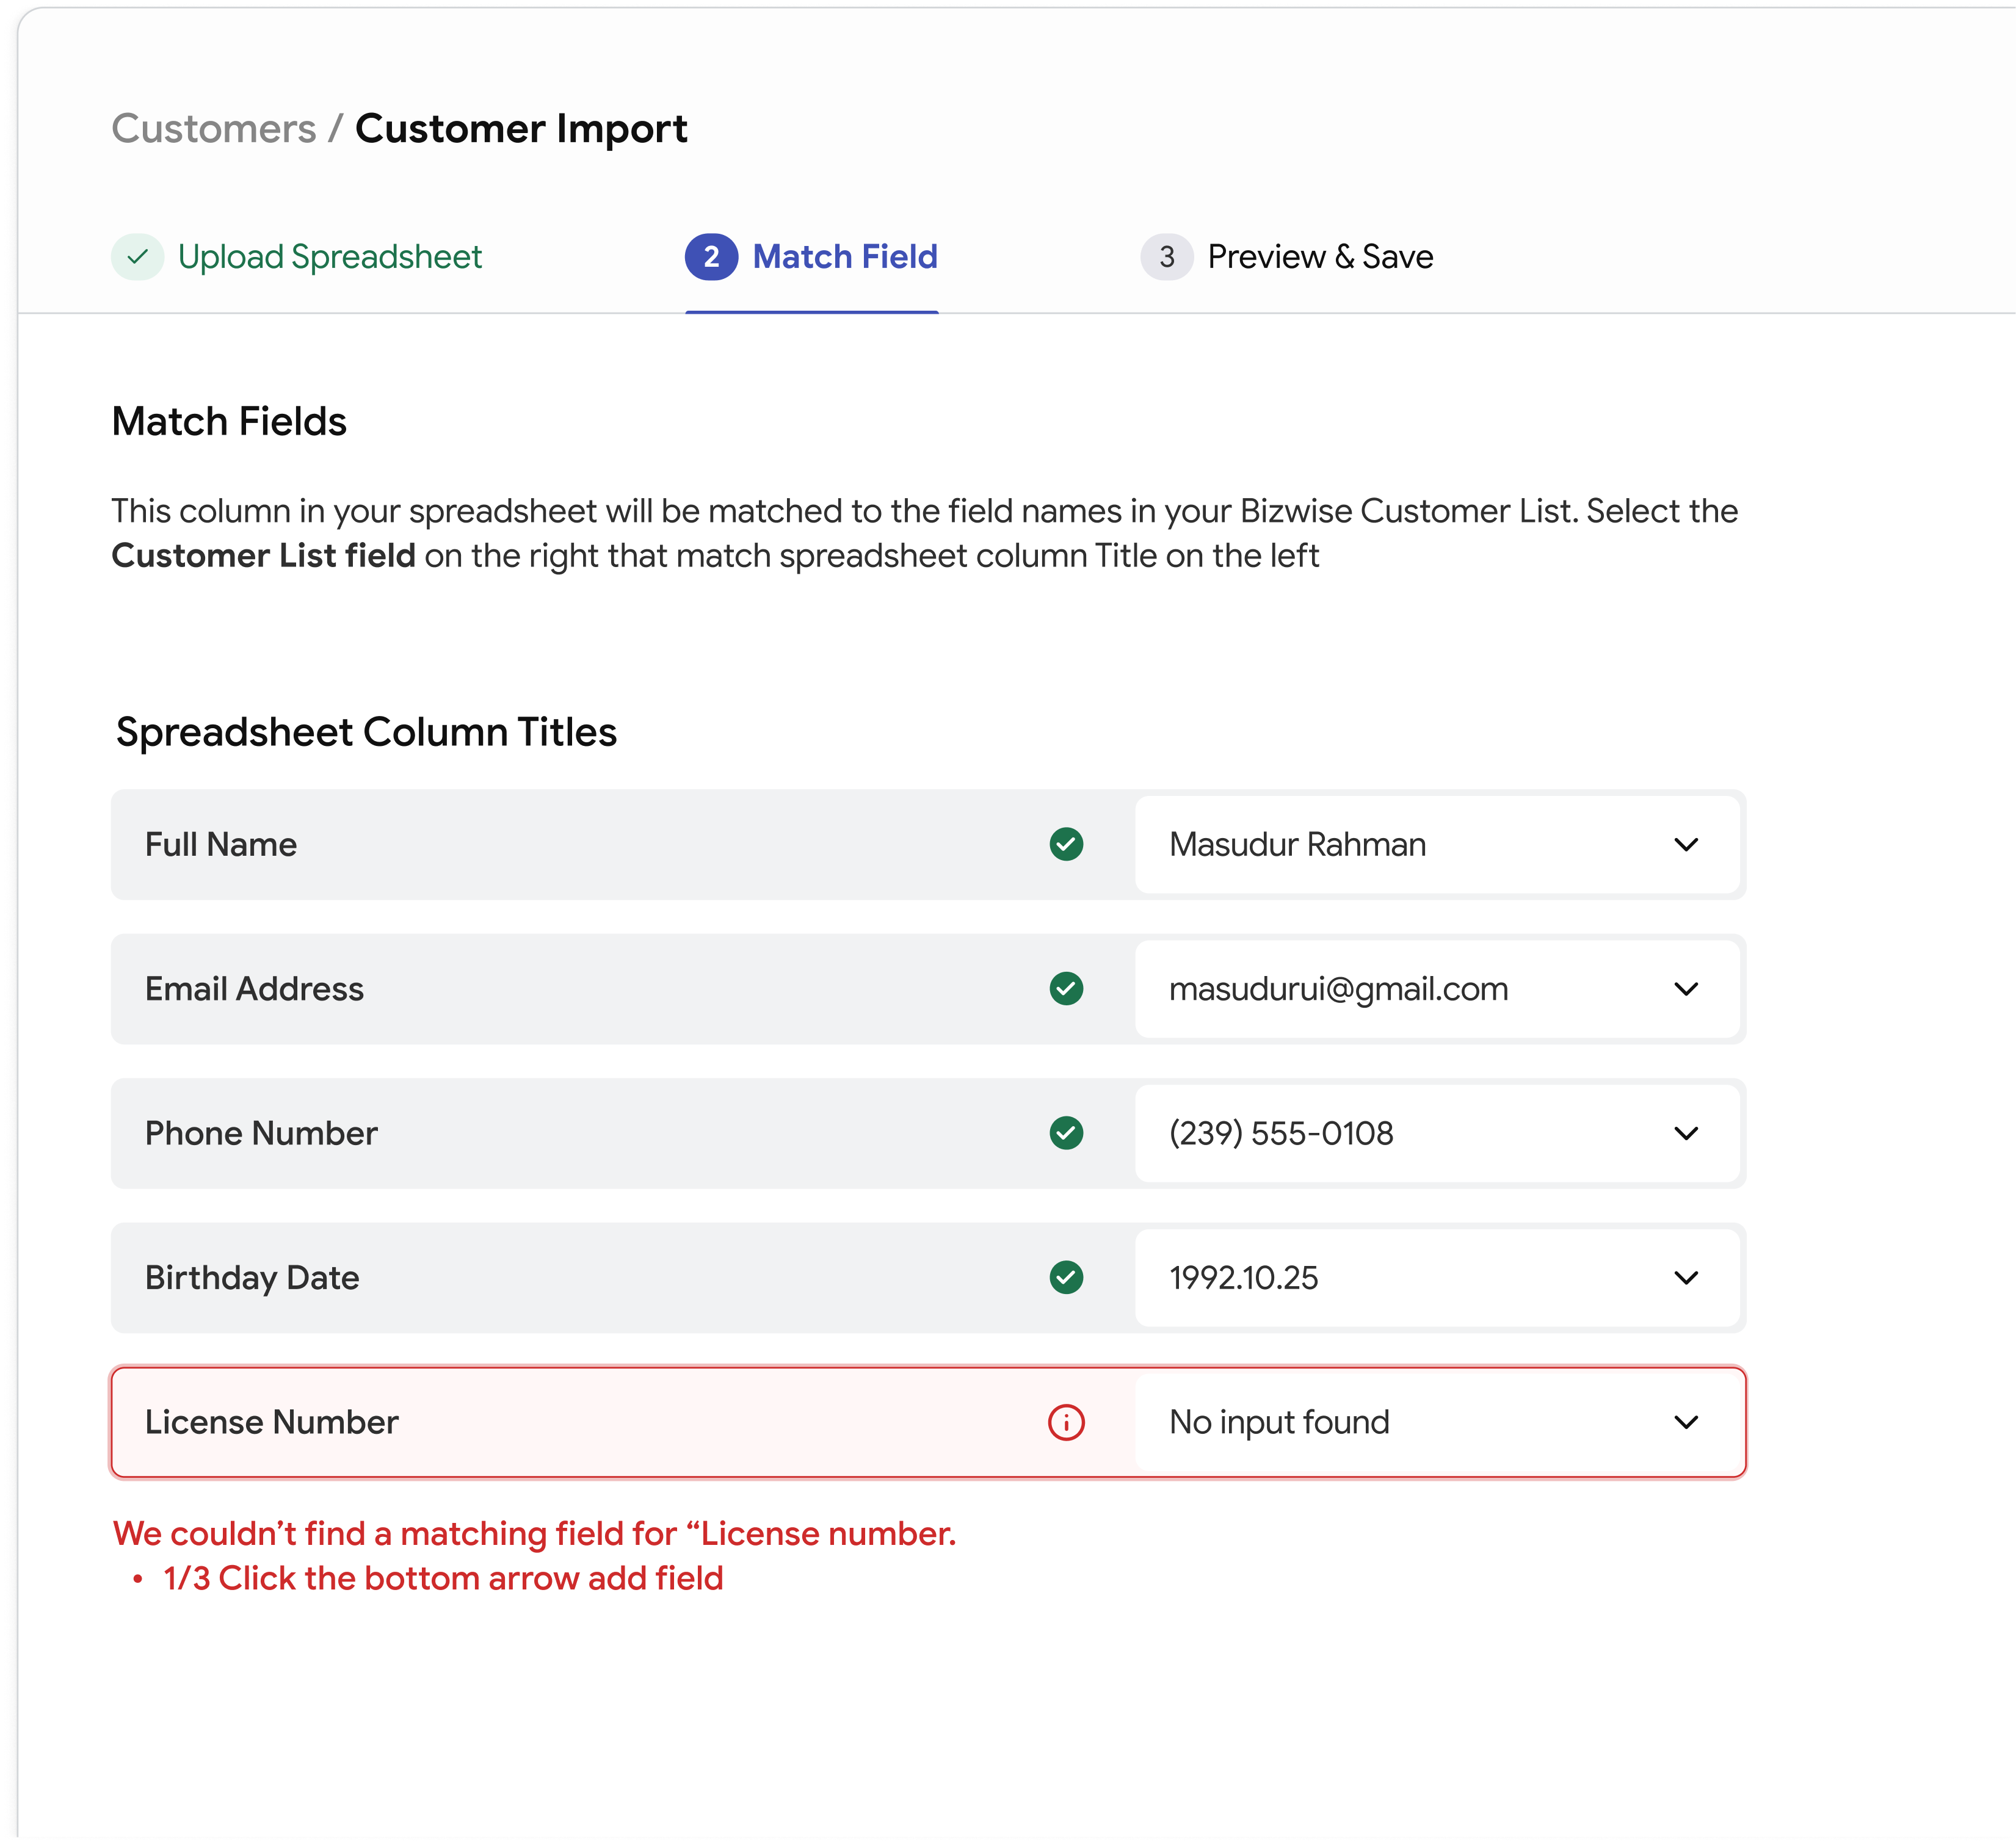Click the green check icon on Birthday Date row

tap(1067, 1278)
